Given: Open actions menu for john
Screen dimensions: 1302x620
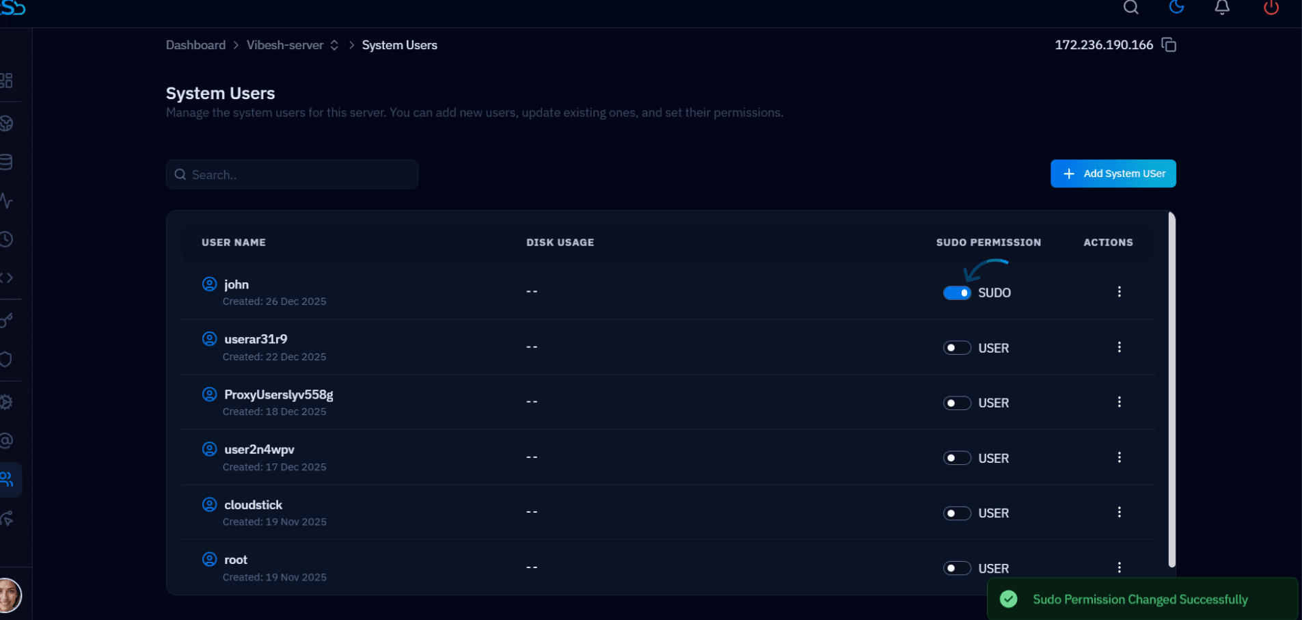Looking at the screenshot, I should click(x=1119, y=292).
